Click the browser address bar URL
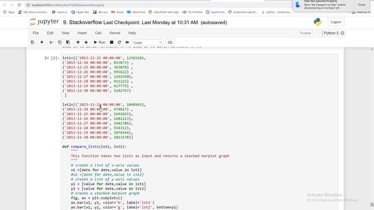The height and width of the screenshot is (210, 374). (x=68, y=5)
